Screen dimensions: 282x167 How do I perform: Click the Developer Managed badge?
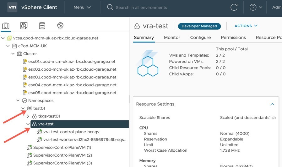tap(199, 26)
